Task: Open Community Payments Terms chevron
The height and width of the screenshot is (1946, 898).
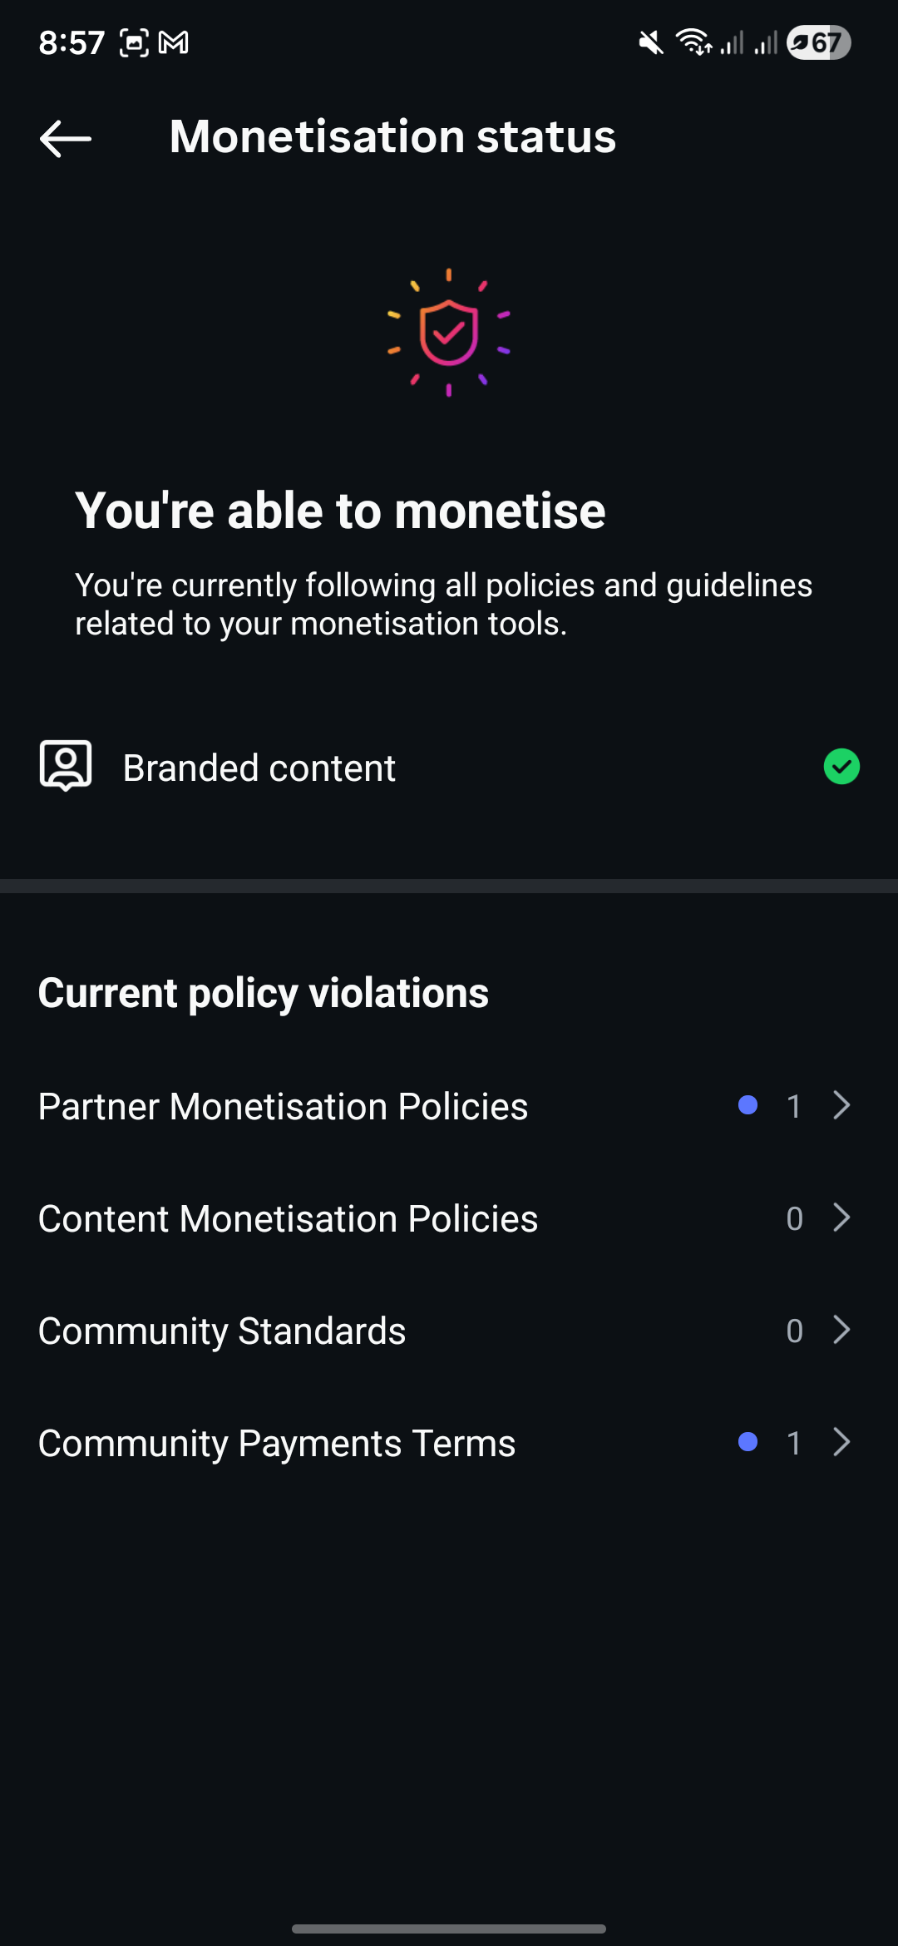Action: 841,1442
